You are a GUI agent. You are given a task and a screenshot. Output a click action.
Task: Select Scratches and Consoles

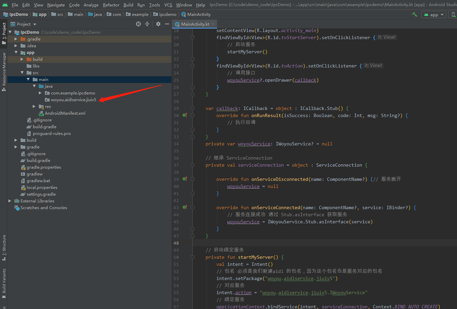44,207
